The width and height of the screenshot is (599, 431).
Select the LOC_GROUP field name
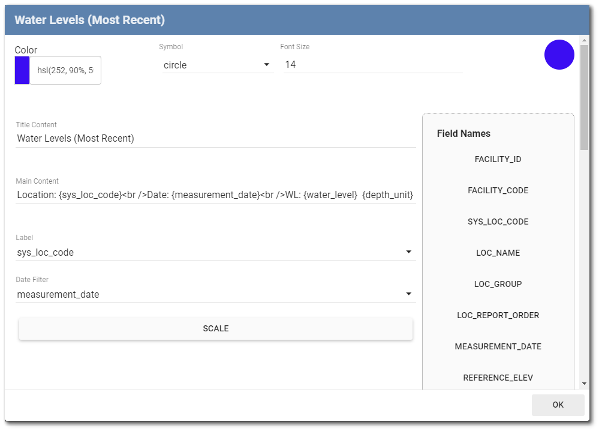pyautogui.click(x=498, y=285)
